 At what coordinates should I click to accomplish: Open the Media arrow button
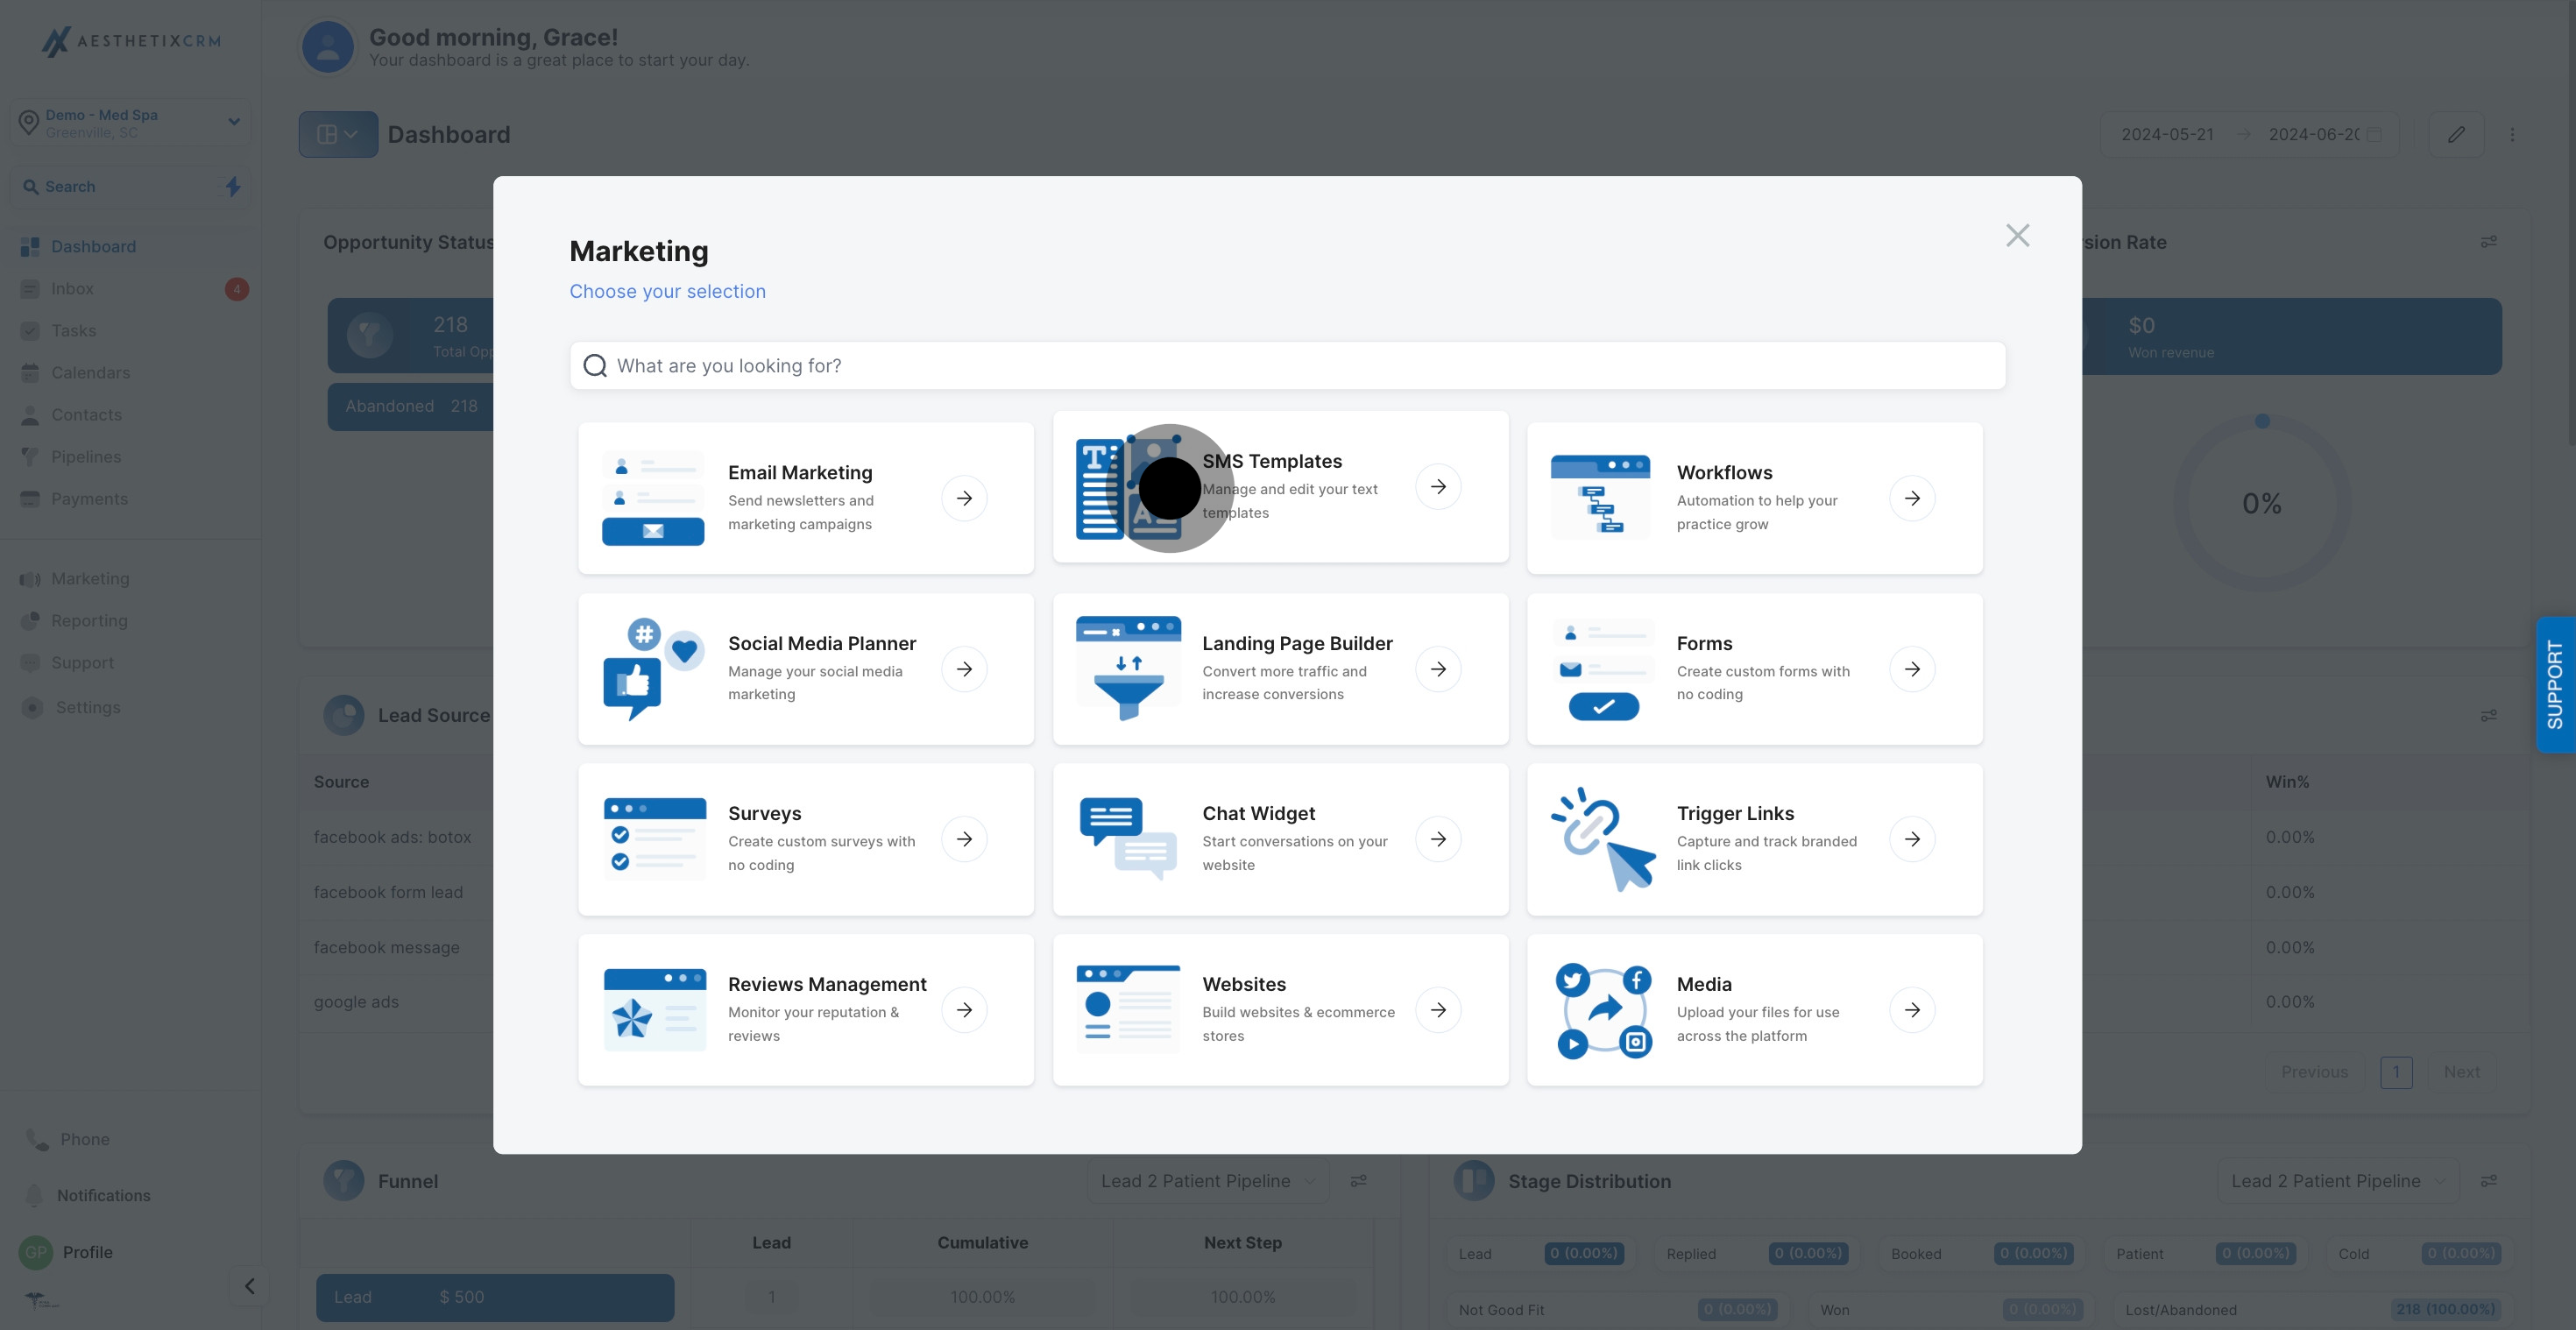(x=1912, y=1010)
